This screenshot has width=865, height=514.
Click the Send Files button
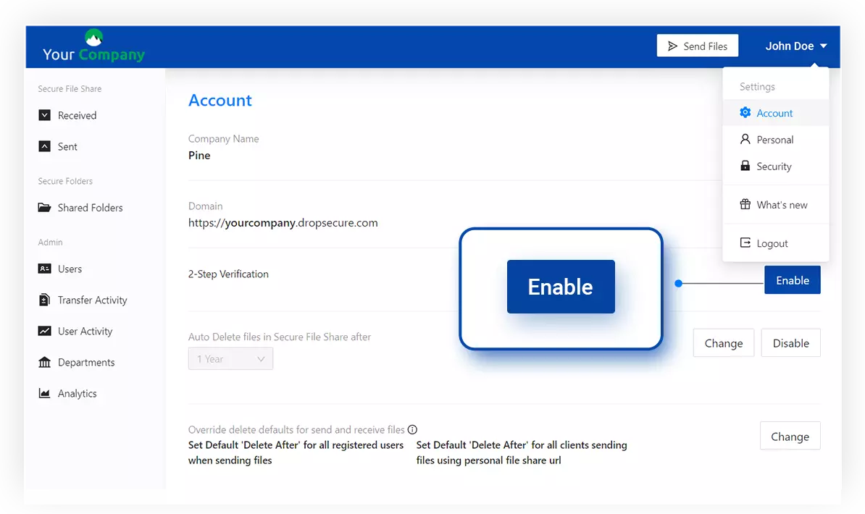coord(697,45)
